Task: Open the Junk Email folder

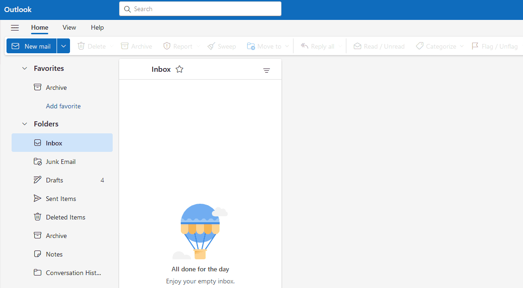Action: click(x=61, y=161)
